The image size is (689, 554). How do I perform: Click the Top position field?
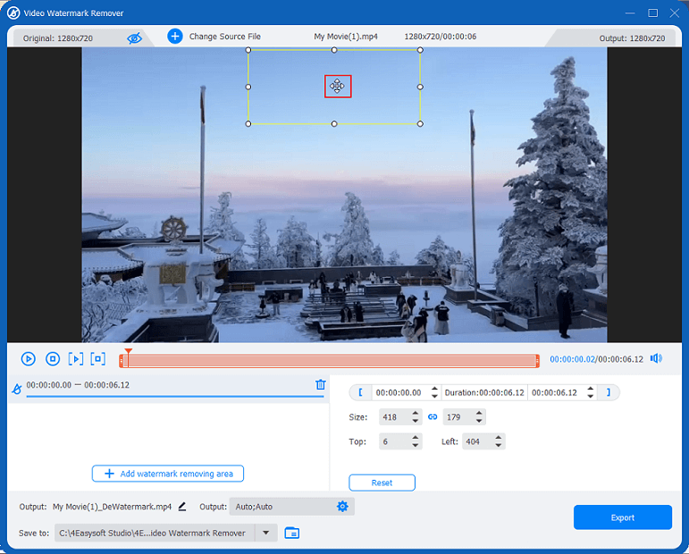pyautogui.click(x=394, y=441)
